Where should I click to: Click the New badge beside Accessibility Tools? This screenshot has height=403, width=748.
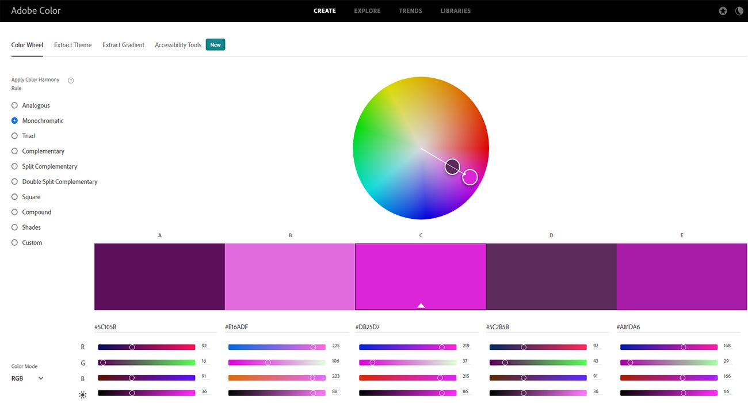tap(215, 45)
